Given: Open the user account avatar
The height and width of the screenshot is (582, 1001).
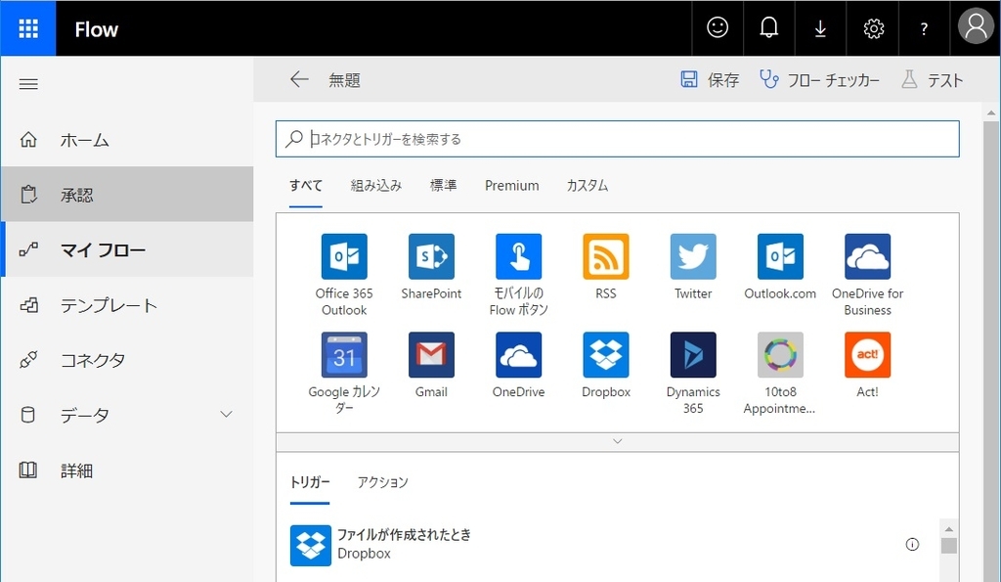Looking at the screenshot, I should 976,26.
